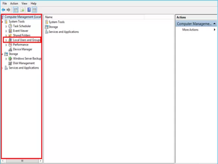
Task: Expand the Task Scheduler node
Action: tap(6, 26)
